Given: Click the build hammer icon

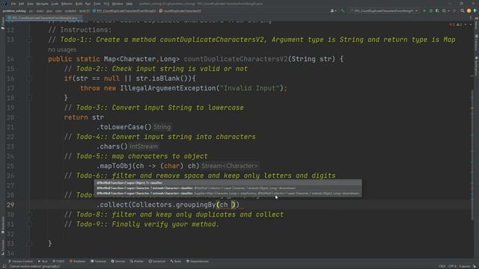Looking at the screenshot, I should (x=343, y=10).
